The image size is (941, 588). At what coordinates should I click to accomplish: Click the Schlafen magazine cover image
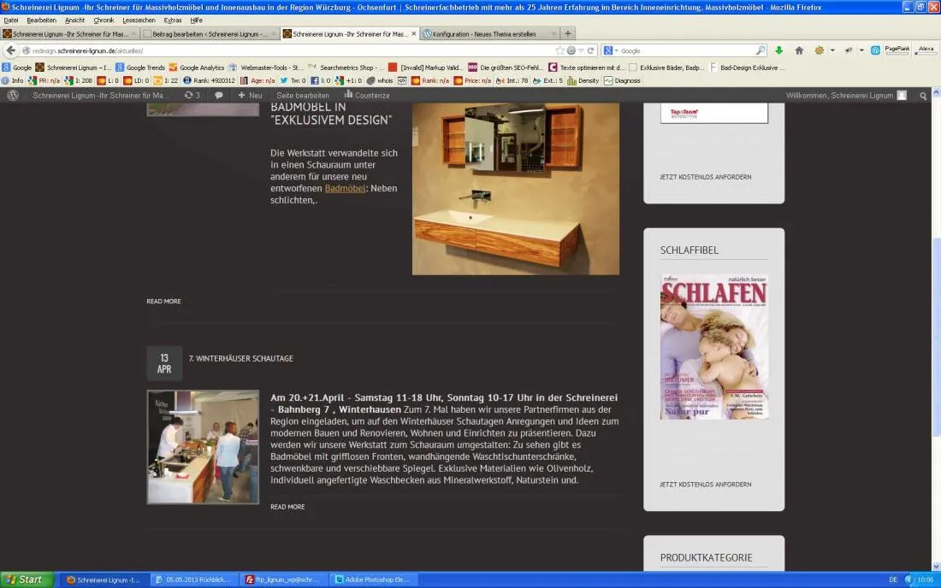(x=714, y=346)
